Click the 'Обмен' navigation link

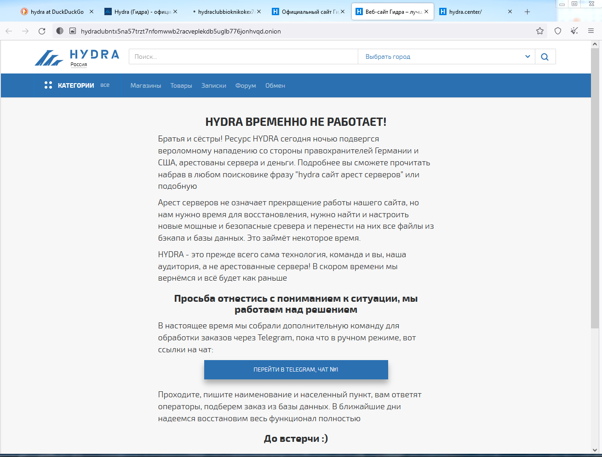275,86
